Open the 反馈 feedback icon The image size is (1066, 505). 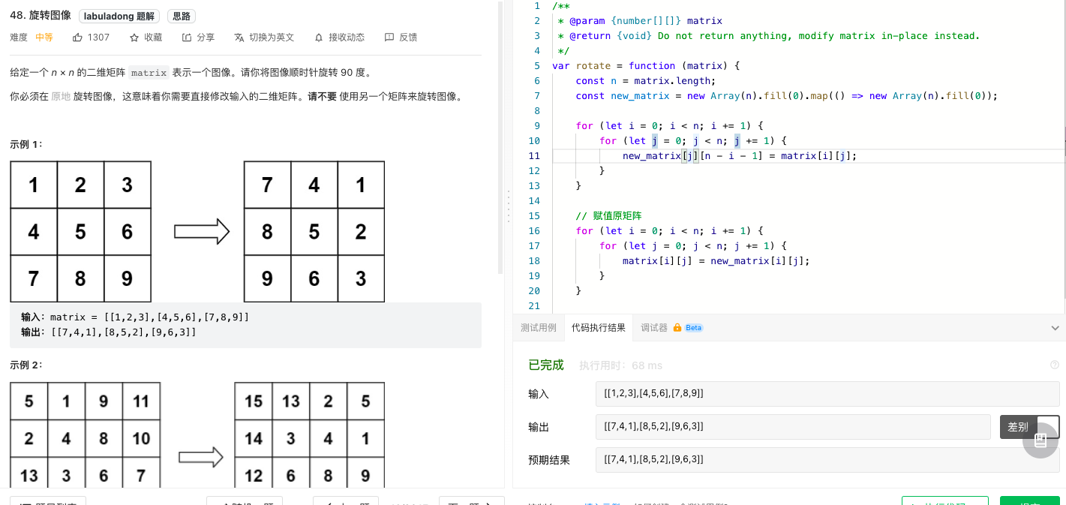[389, 38]
